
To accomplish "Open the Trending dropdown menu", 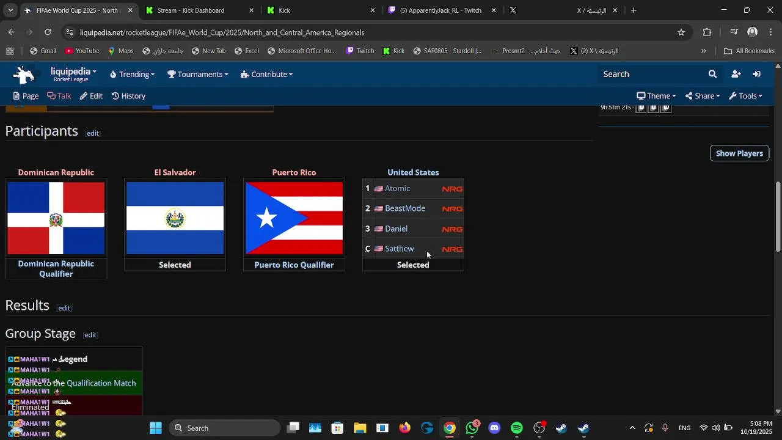I will pos(132,74).
